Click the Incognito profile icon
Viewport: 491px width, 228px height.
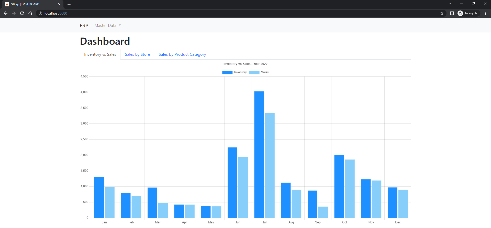(x=468, y=13)
